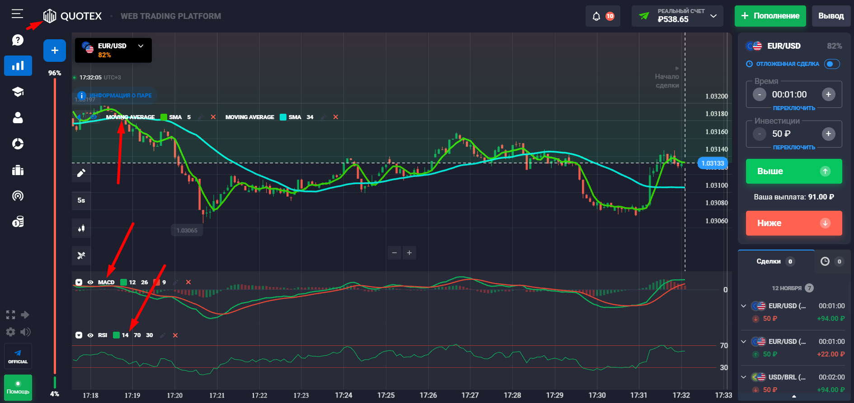The width and height of the screenshot is (854, 403).
Task: Zoom out chart with minus button
Action: (x=394, y=253)
